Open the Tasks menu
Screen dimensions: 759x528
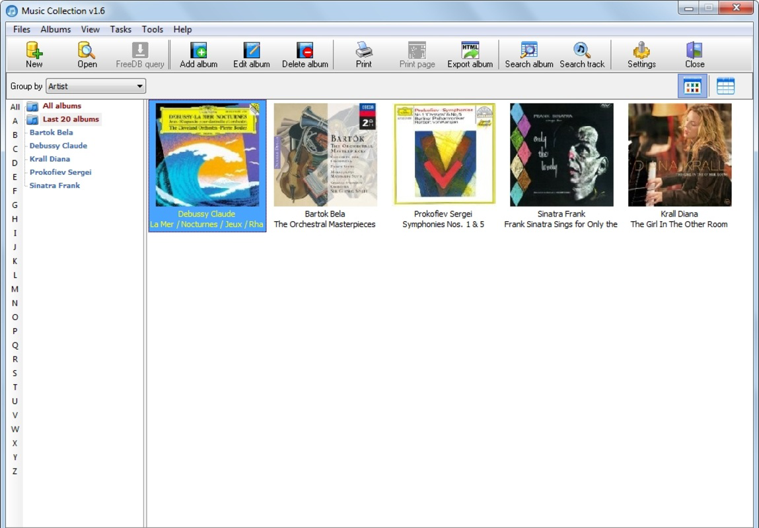120,30
